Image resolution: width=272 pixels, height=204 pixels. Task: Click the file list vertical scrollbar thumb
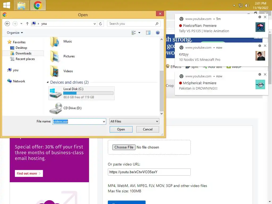click(x=161, y=91)
